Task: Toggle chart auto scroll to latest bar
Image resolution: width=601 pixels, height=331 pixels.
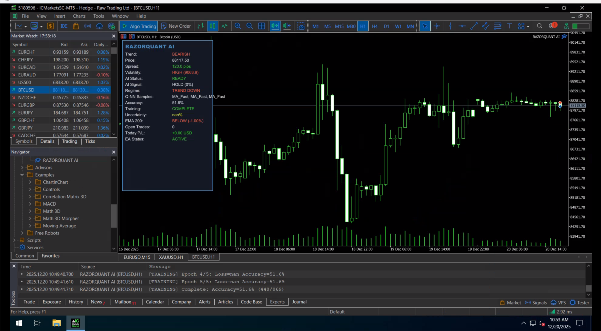Action: click(275, 26)
